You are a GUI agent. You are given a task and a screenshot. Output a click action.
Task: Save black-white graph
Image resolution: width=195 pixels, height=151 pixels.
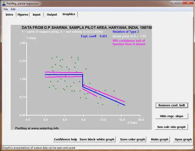[97, 139]
